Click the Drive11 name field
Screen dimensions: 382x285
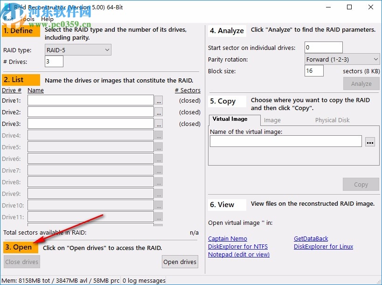(90, 217)
